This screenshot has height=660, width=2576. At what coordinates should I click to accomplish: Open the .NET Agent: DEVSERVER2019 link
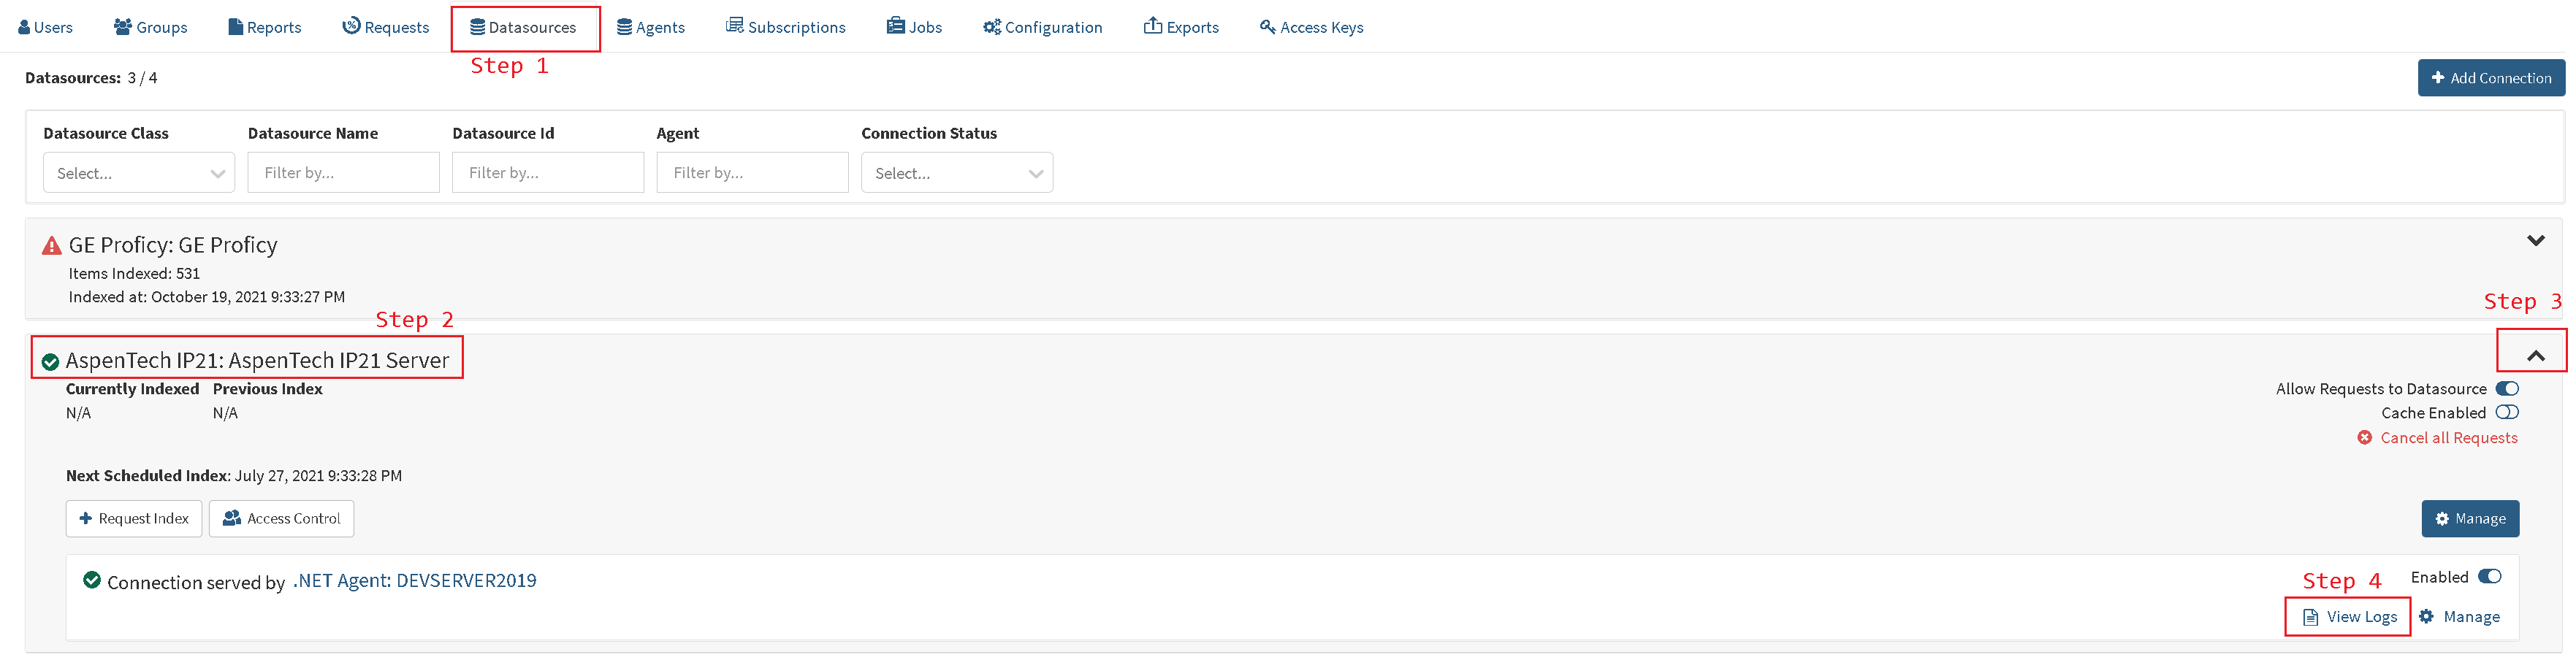[414, 581]
